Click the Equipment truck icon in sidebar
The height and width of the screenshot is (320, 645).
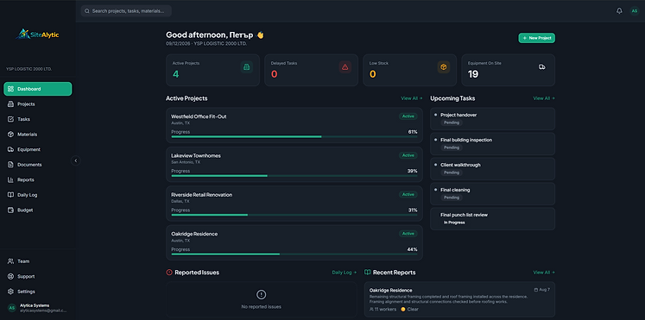(10, 149)
